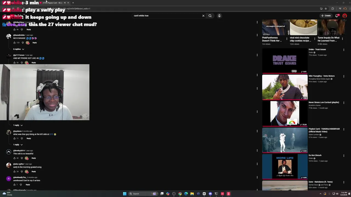Dislike the @NotReallyTho_ comment

21,185
